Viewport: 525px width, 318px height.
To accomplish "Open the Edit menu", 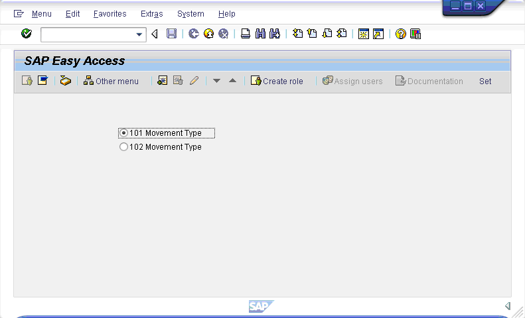I will (x=72, y=14).
